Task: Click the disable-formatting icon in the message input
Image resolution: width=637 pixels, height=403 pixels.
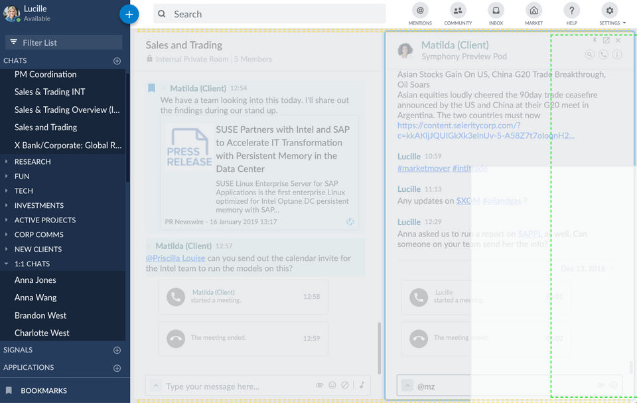Action: tap(345, 385)
